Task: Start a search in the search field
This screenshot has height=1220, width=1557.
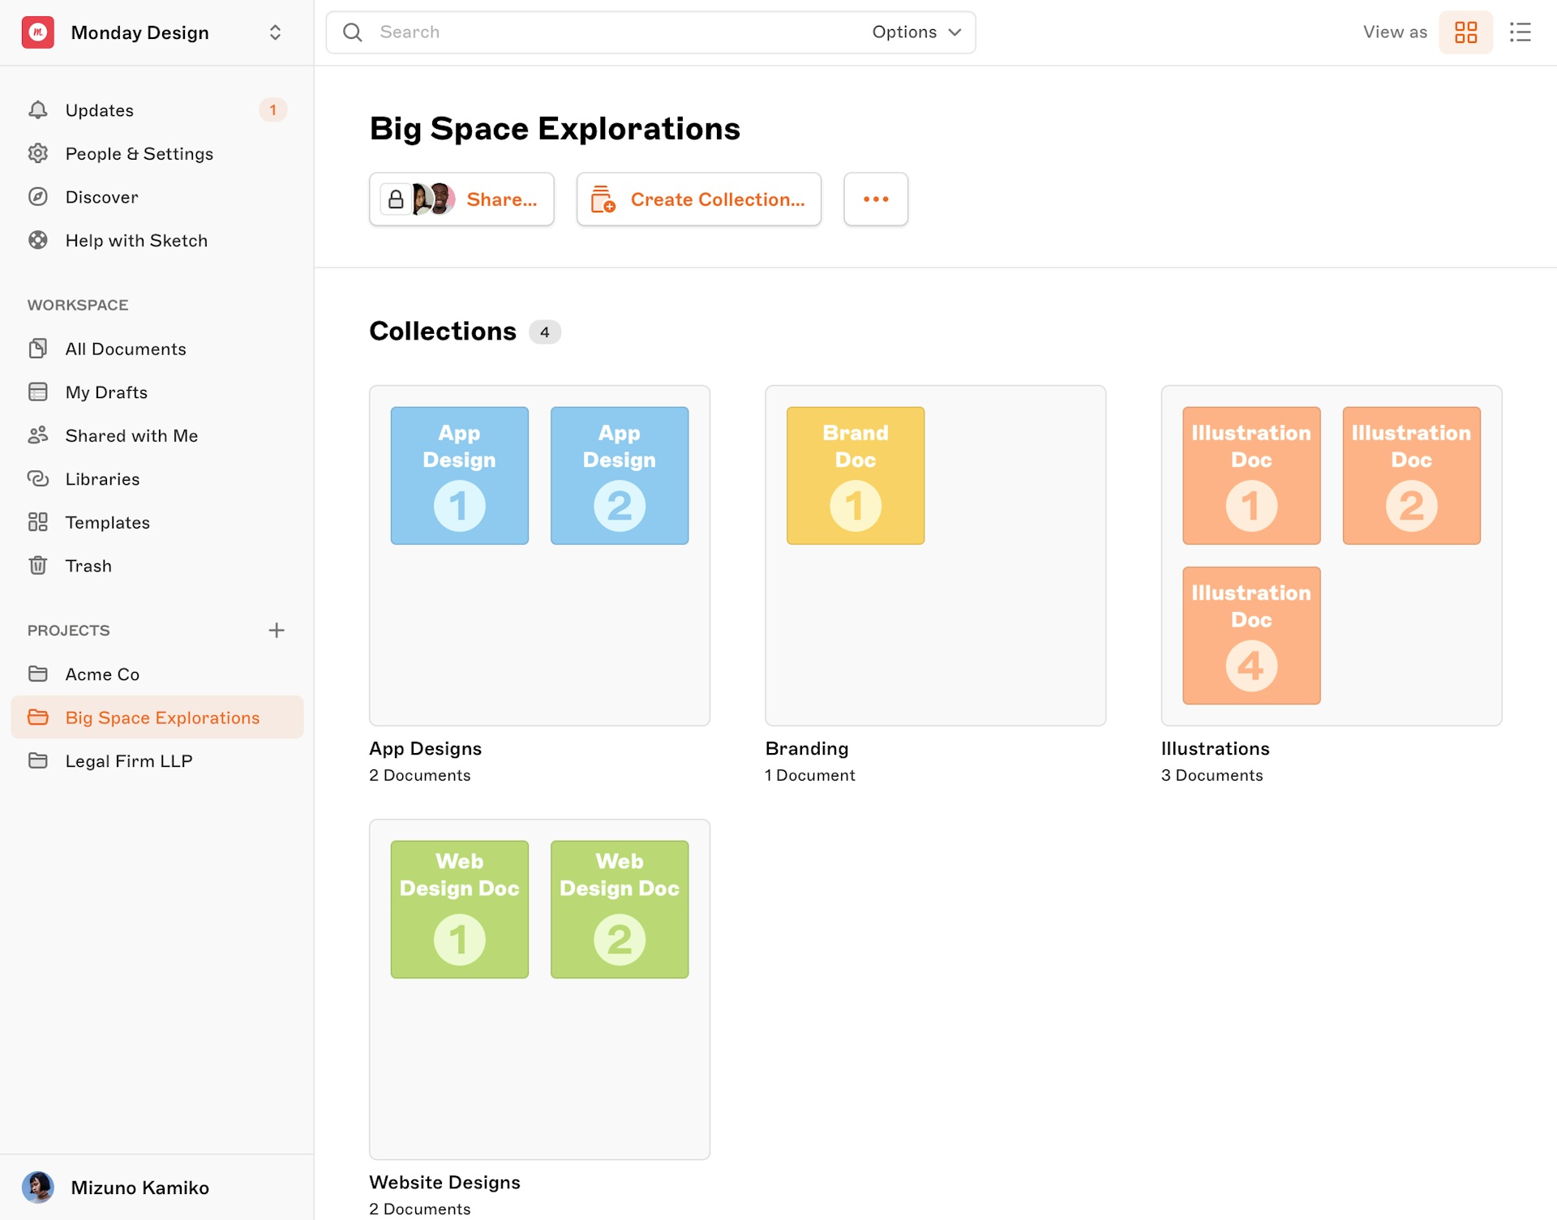Action: pyautogui.click(x=568, y=32)
